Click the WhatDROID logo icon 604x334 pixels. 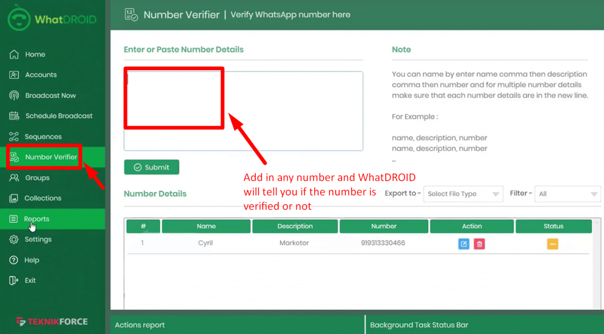19,18
